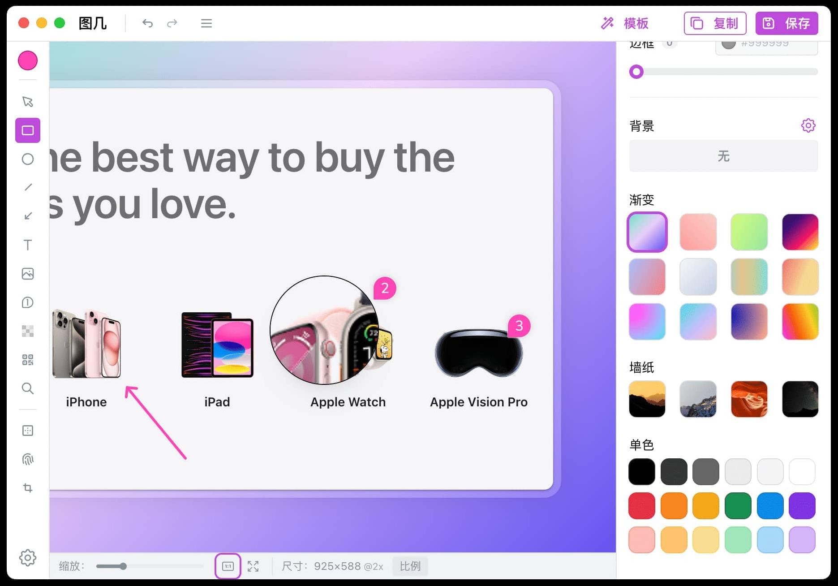Open 模板 templates
The width and height of the screenshot is (838, 586).
point(625,23)
